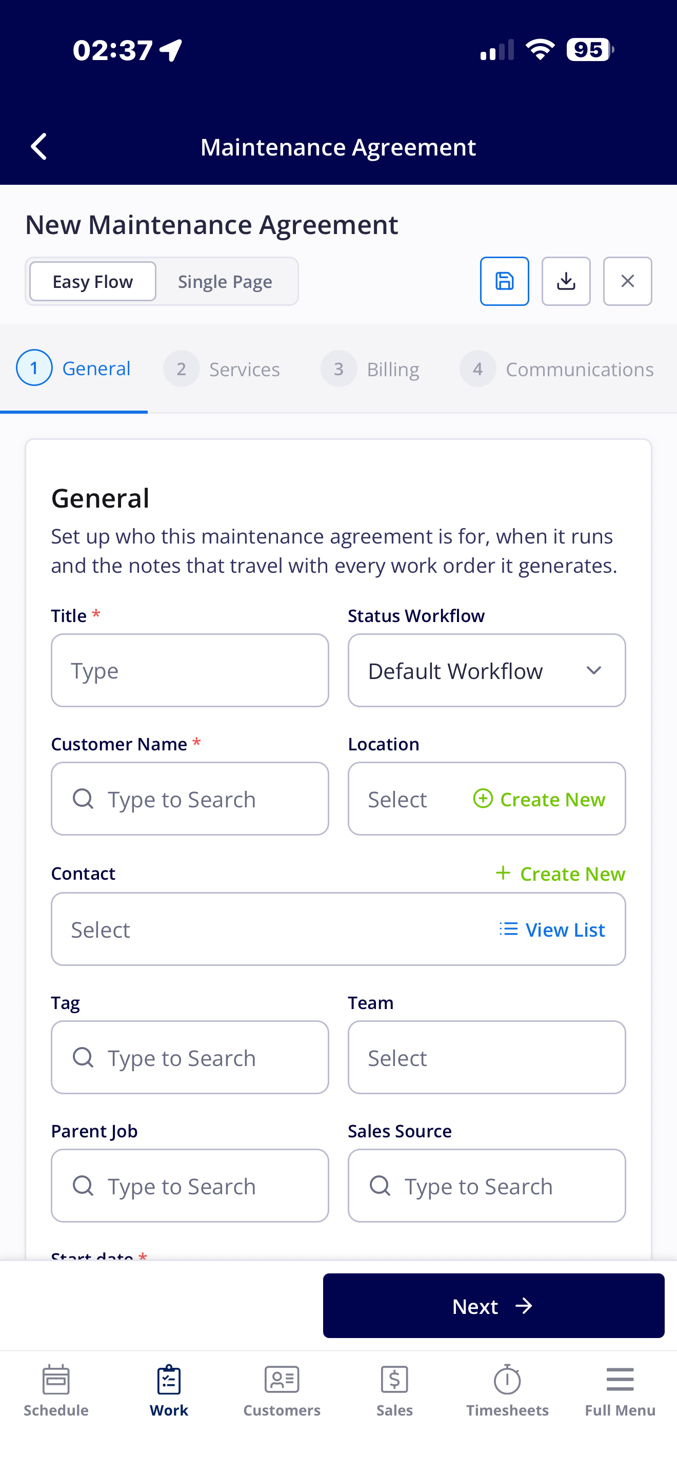Click the Sales Source search field
The height and width of the screenshot is (1472, 677).
pos(487,1186)
